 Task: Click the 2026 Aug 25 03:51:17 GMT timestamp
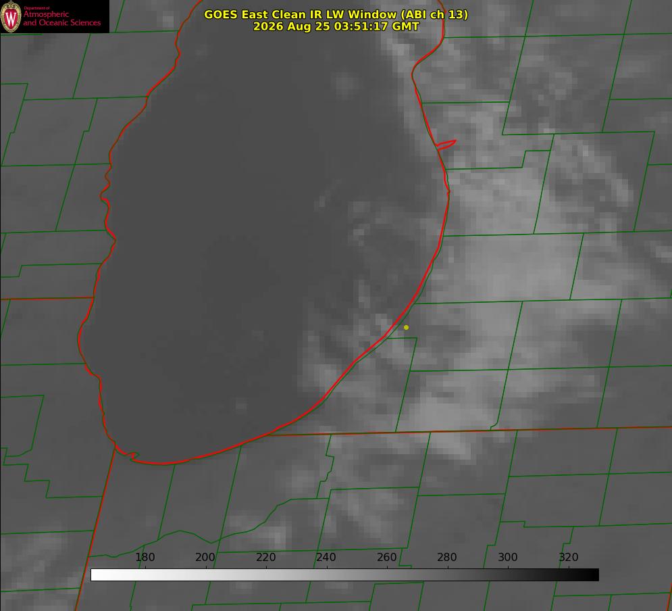(336, 26)
